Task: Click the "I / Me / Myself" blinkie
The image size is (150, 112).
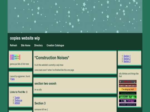Action: [x=127, y=101]
